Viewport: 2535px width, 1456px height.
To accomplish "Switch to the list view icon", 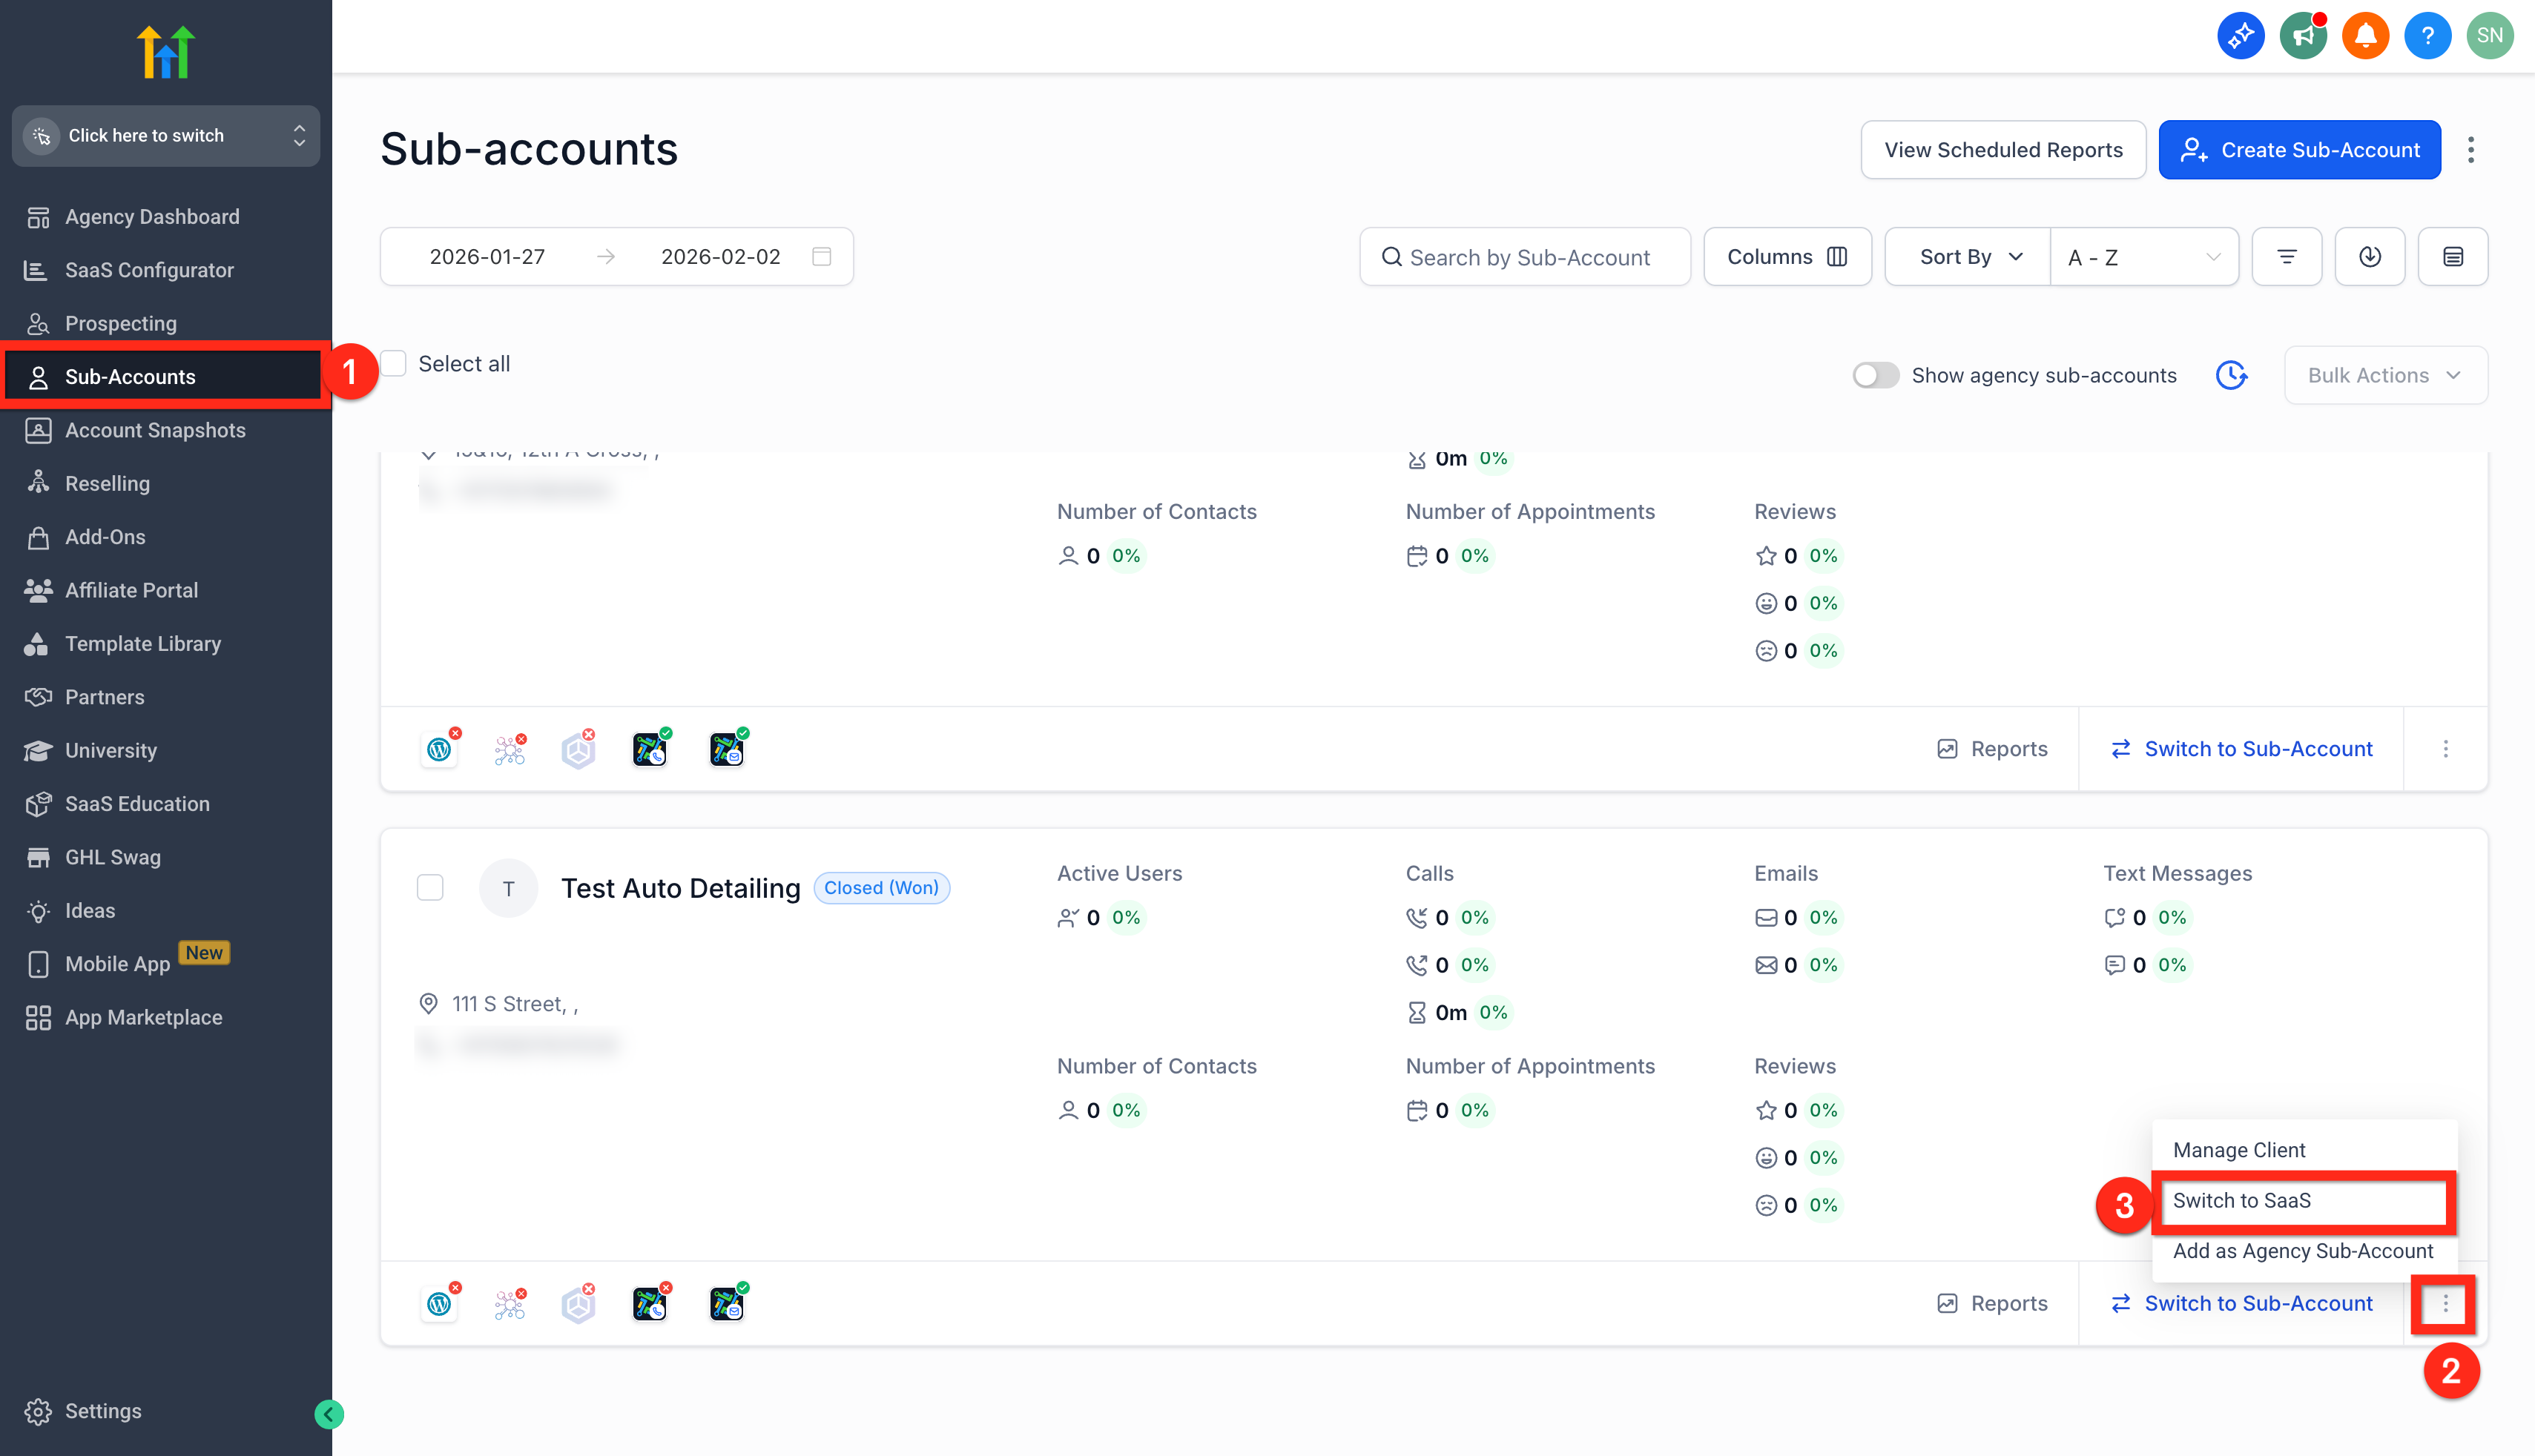I will point(2452,257).
